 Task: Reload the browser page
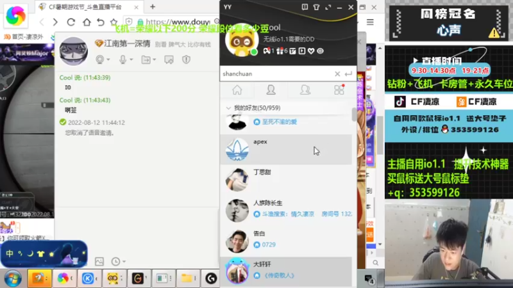tap(71, 22)
